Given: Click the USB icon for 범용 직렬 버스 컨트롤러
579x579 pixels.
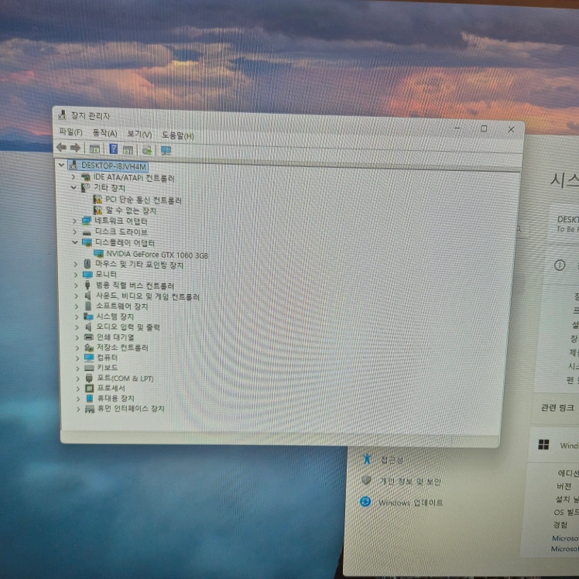Looking at the screenshot, I should (x=88, y=285).
